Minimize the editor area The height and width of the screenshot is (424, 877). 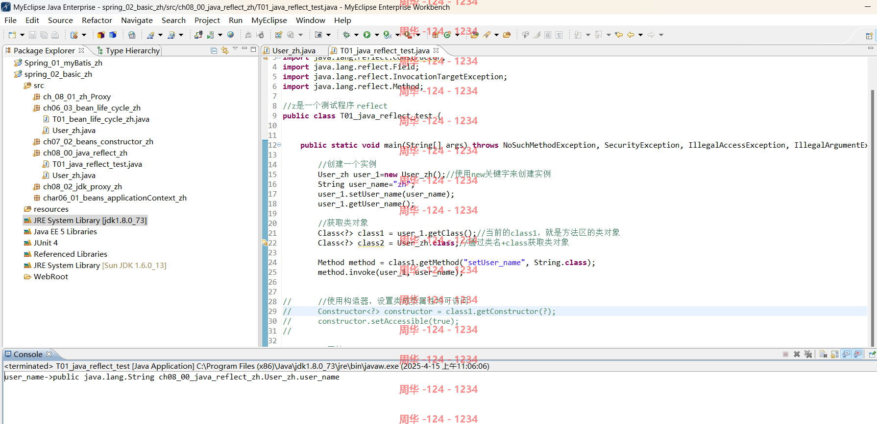coord(870,48)
